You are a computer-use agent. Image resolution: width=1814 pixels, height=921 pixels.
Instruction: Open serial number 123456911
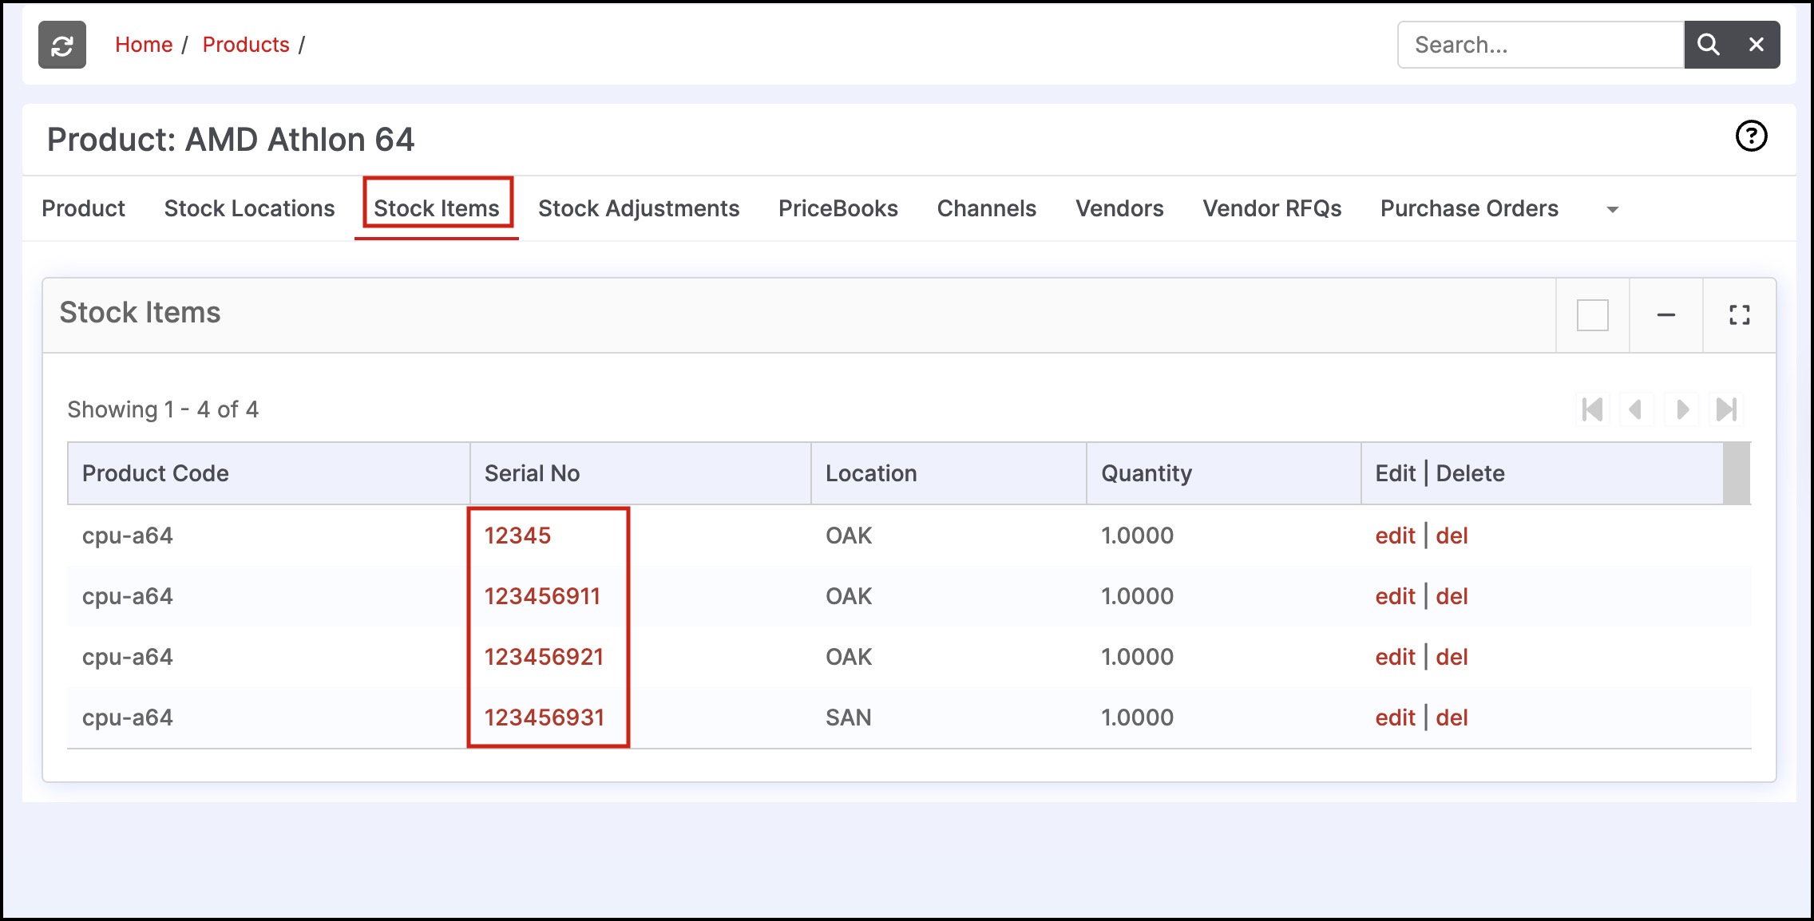click(542, 596)
